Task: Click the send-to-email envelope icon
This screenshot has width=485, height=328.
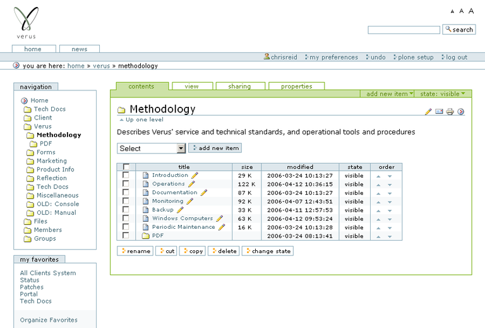Action: pos(439,112)
